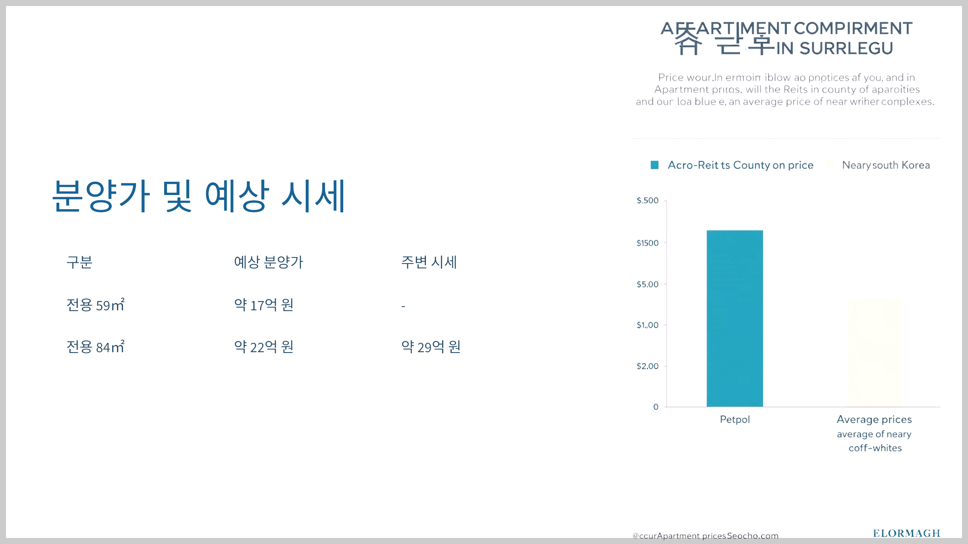Click the 약 22억 원 price cell
This screenshot has height=544, width=968.
[x=264, y=347]
